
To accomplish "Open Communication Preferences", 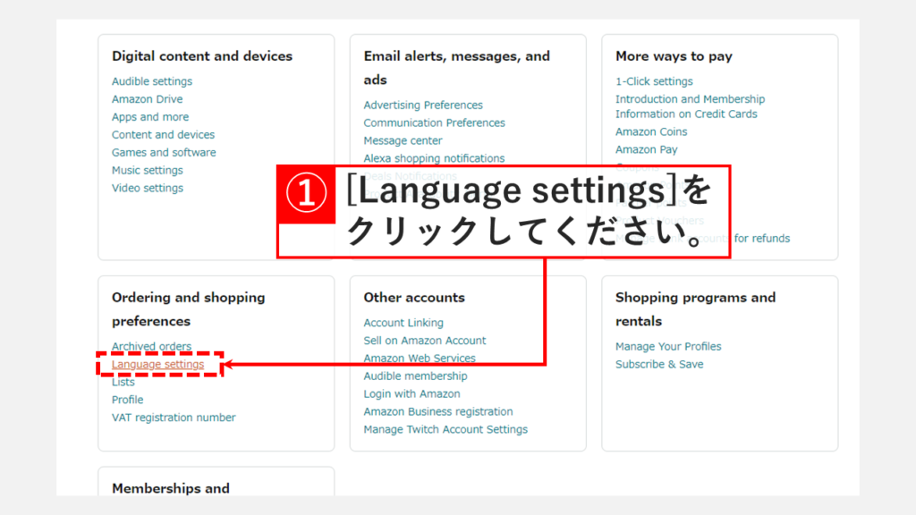I will pyautogui.click(x=434, y=122).
